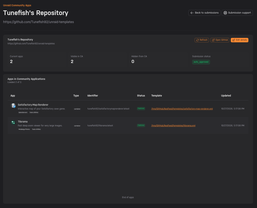Click the Type column header

click(x=76, y=96)
